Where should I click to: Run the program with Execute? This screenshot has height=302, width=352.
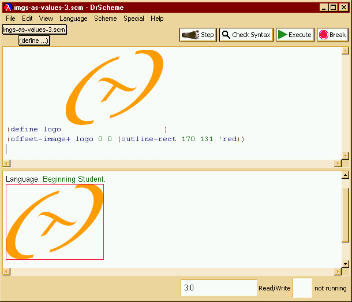pyautogui.click(x=295, y=35)
